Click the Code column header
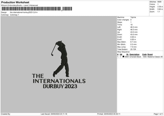Image resolution: width=164 pixels, height=116 pixels. 144,54
